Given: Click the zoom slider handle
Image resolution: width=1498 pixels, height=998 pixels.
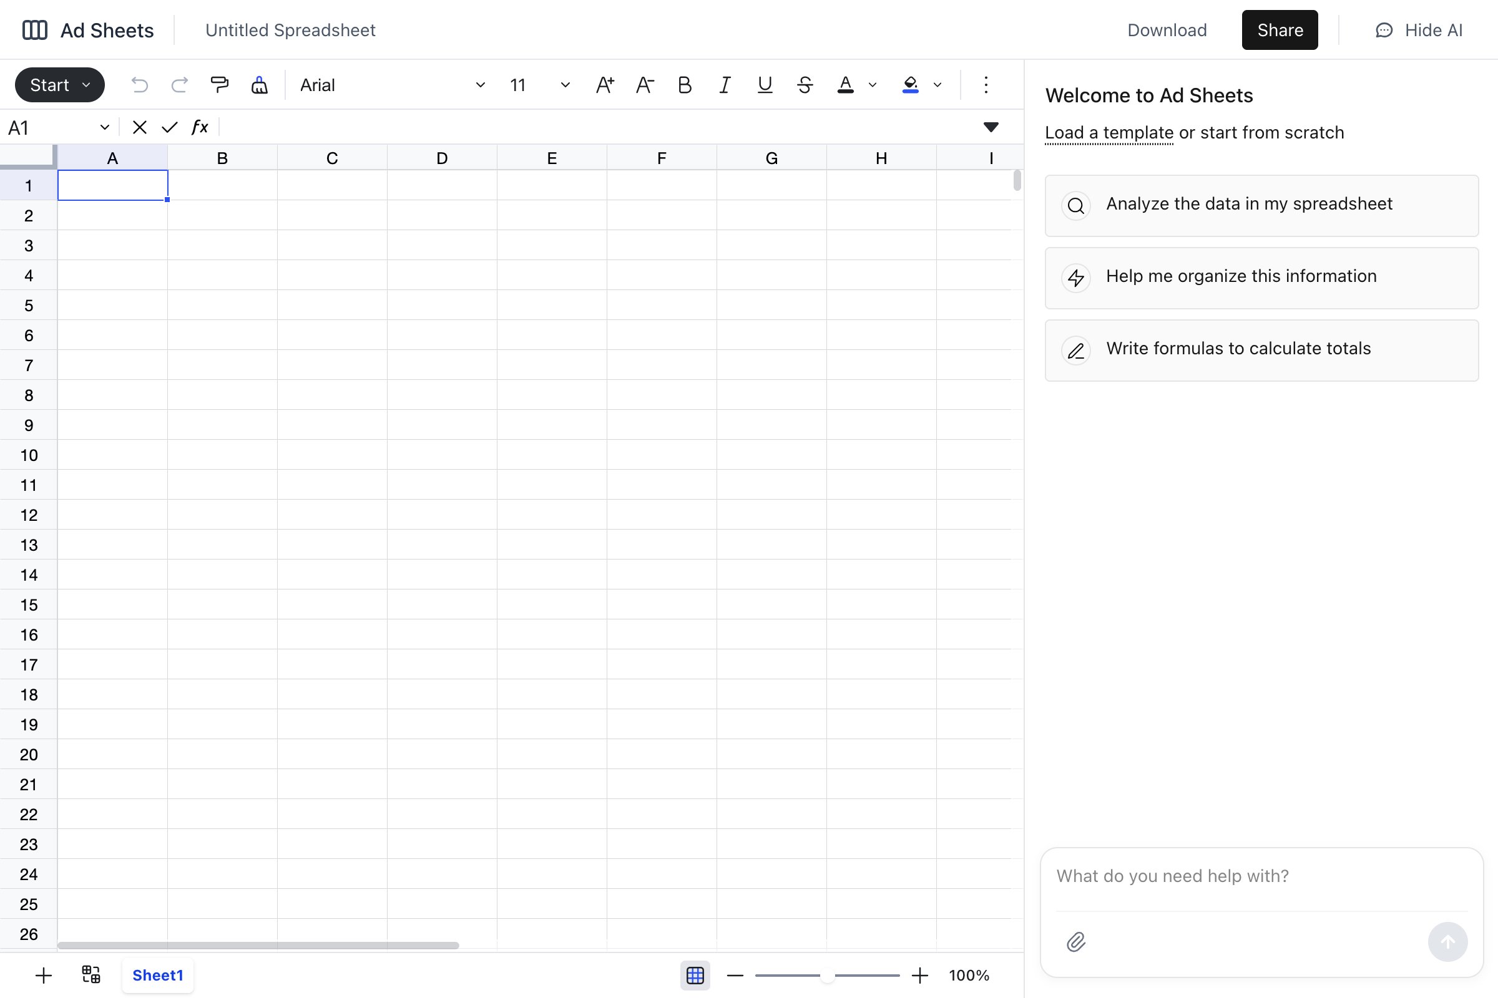Looking at the screenshot, I should point(826,975).
